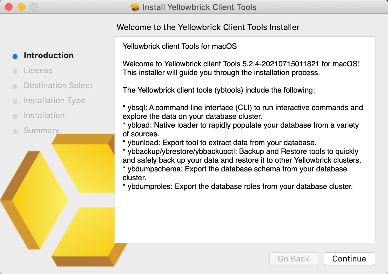Click the Welcome to the Yellowbrick Client Tools Installer heading

tap(207, 27)
